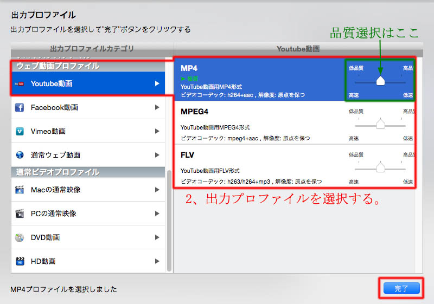
Task: Expand the Macの通常映像 category arrow
Action: pyautogui.click(x=157, y=190)
